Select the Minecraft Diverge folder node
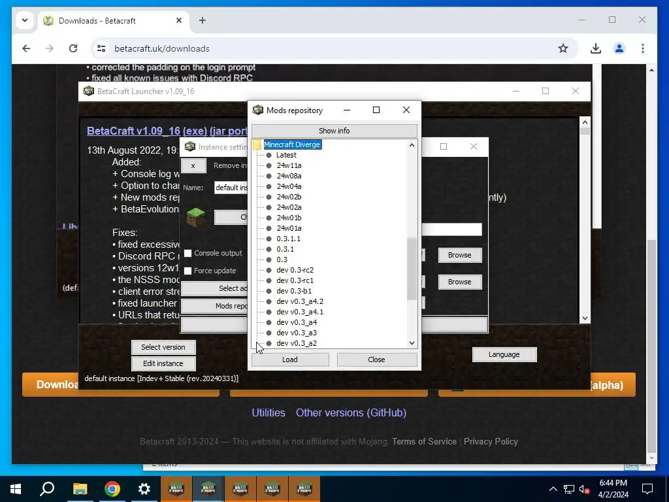Viewport: 669px width, 502px height. pyautogui.click(x=292, y=144)
